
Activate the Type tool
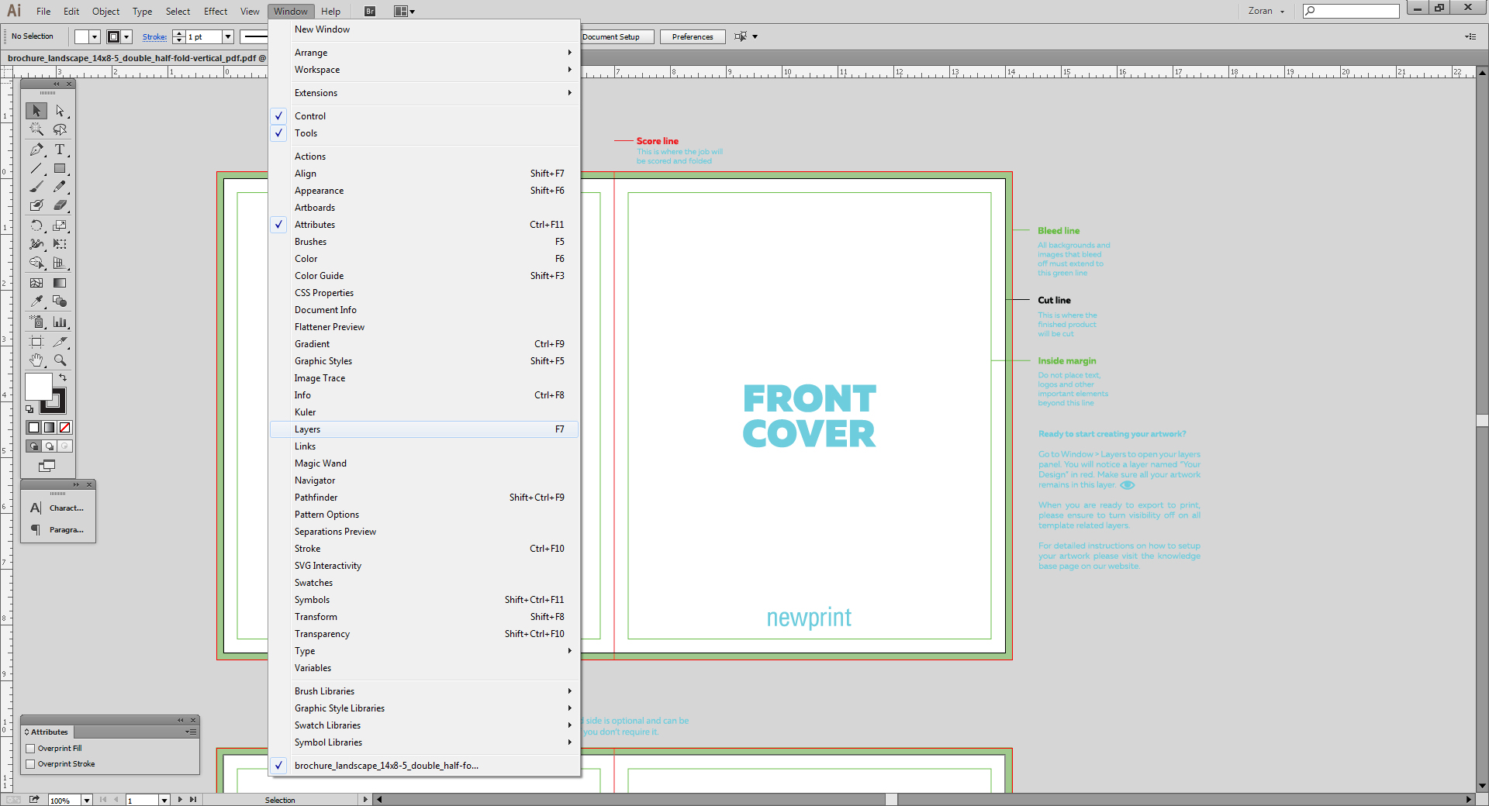click(60, 150)
